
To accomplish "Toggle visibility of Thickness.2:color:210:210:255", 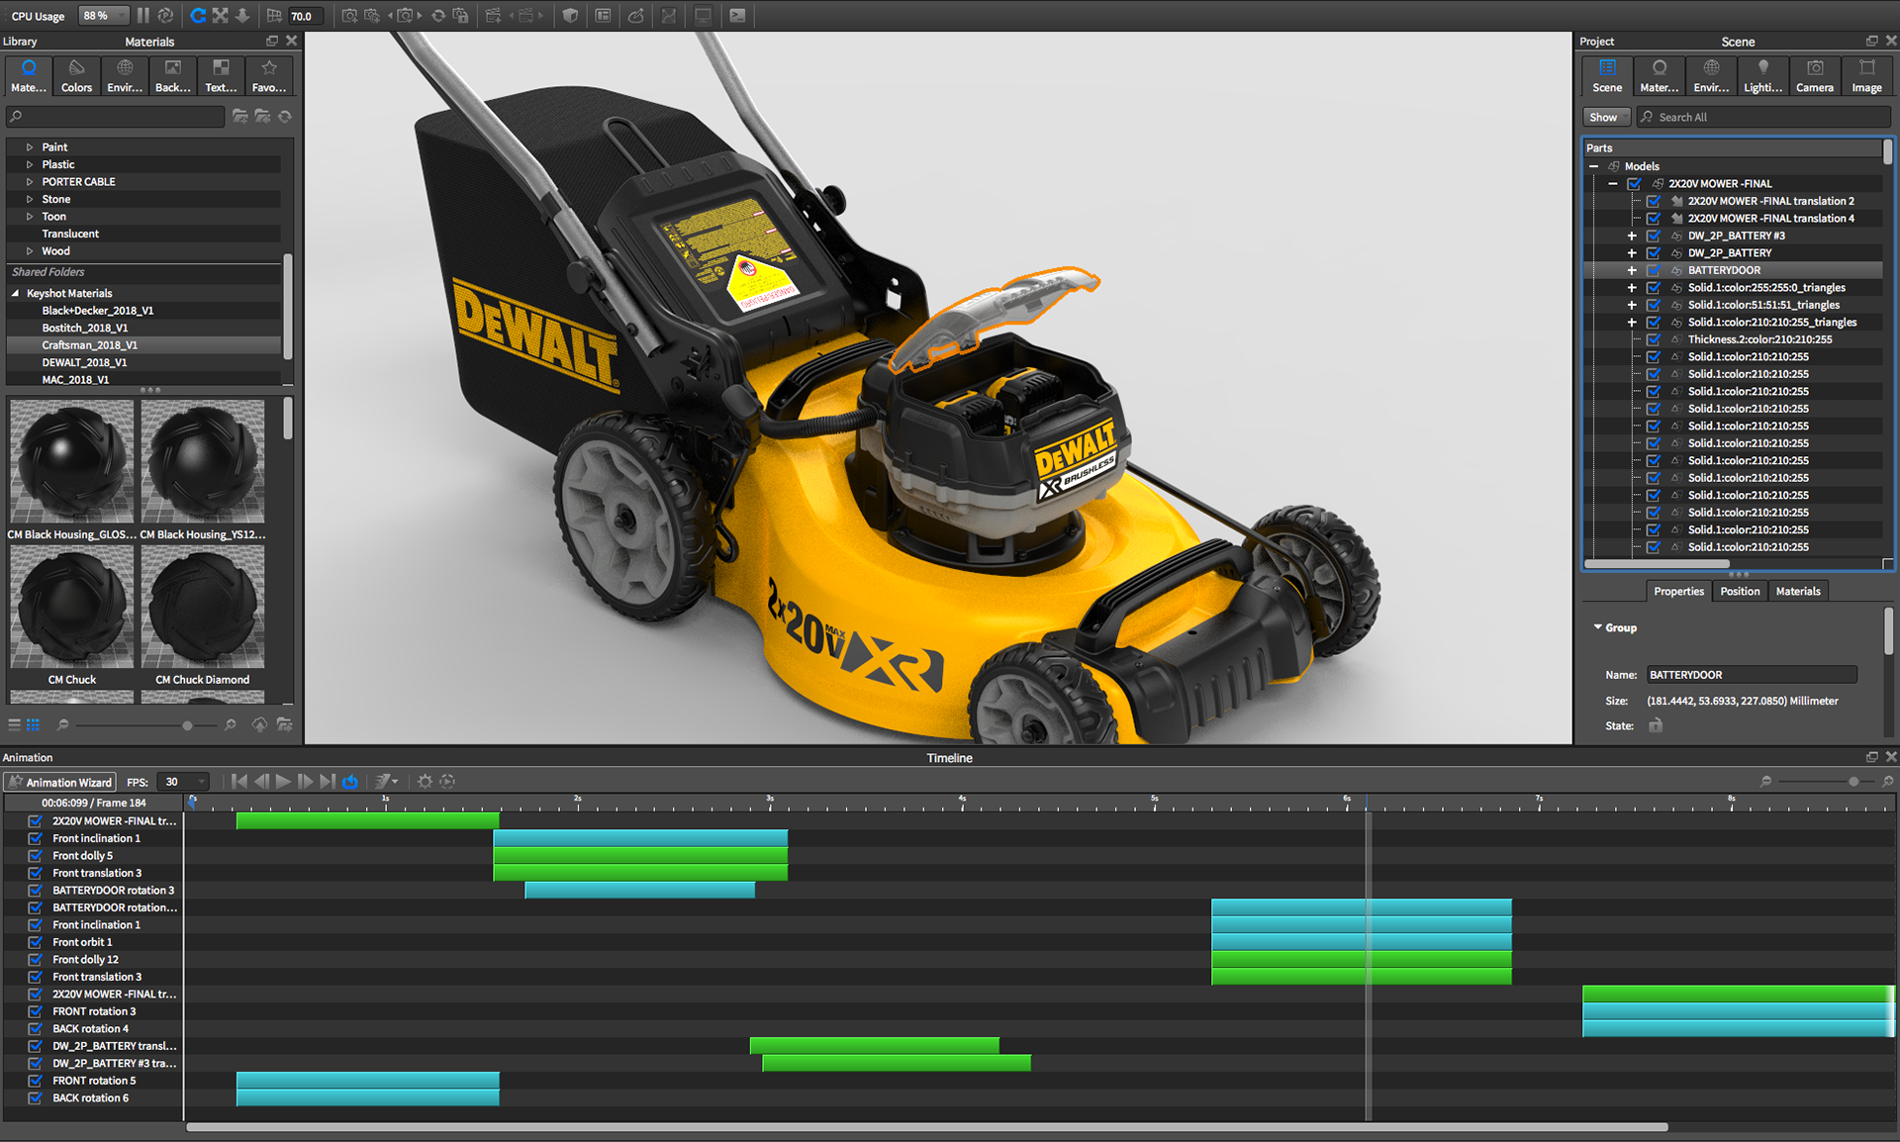I will pos(1653,339).
